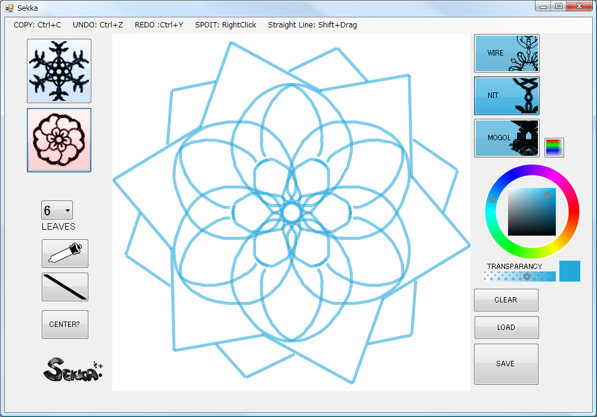Click the current color swatch beside transparency
597x417 pixels.
[x=569, y=271]
